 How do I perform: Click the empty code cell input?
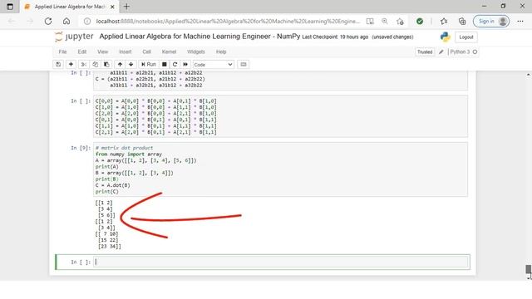point(281,262)
